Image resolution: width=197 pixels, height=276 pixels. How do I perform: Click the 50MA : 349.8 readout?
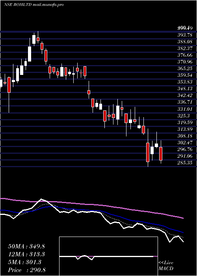pyautogui.click(x=26, y=246)
